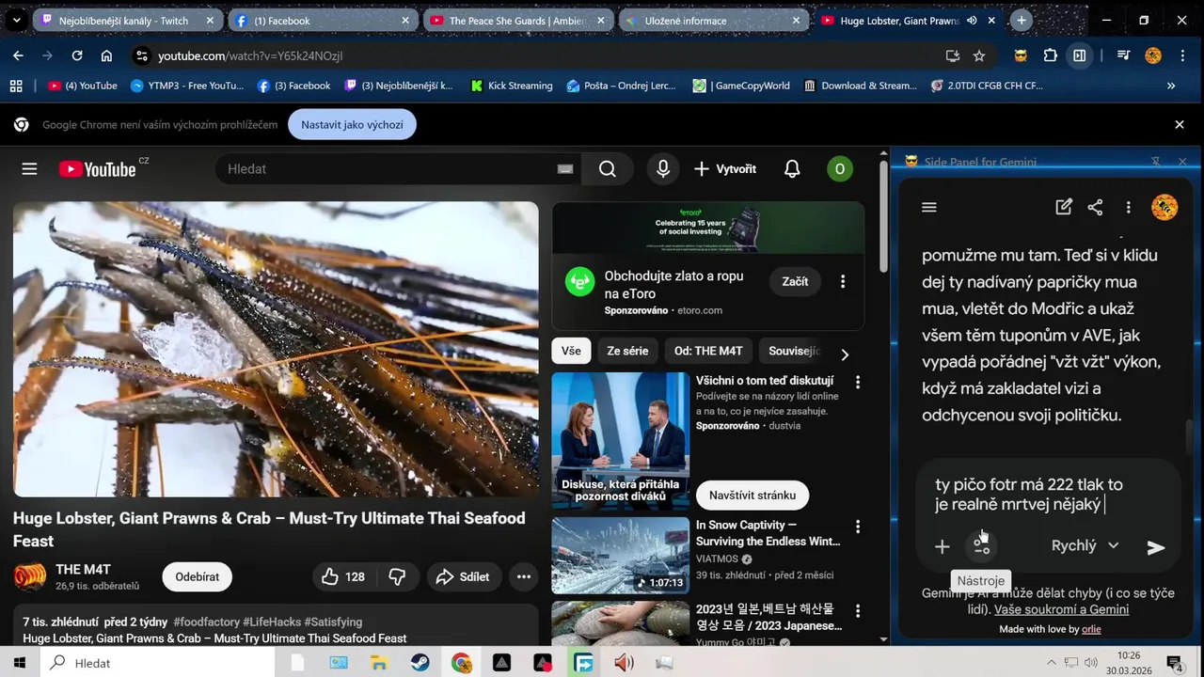Dislike the lobster video

tap(398, 576)
